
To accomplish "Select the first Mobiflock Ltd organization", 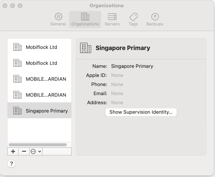I will coord(39,47).
